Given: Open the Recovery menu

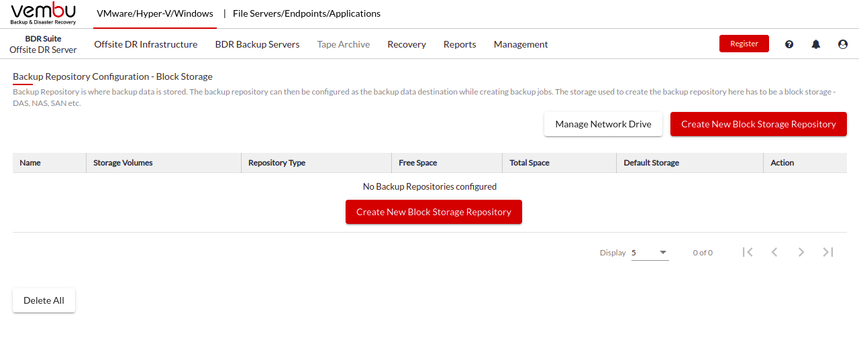Looking at the screenshot, I should (x=407, y=44).
